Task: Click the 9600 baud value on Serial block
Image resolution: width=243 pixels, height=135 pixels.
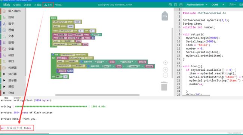Action: click(x=71, y=26)
